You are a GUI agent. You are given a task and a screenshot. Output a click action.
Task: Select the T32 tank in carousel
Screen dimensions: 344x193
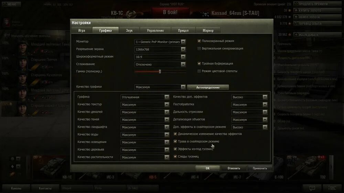307,167
